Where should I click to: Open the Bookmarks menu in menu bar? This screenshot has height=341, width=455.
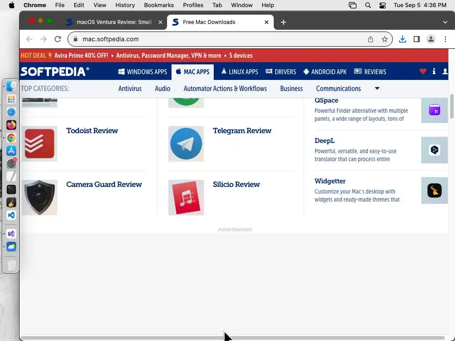[159, 5]
